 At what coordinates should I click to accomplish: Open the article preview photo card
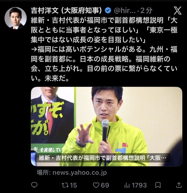pyautogui.click(x=106, y=126)
